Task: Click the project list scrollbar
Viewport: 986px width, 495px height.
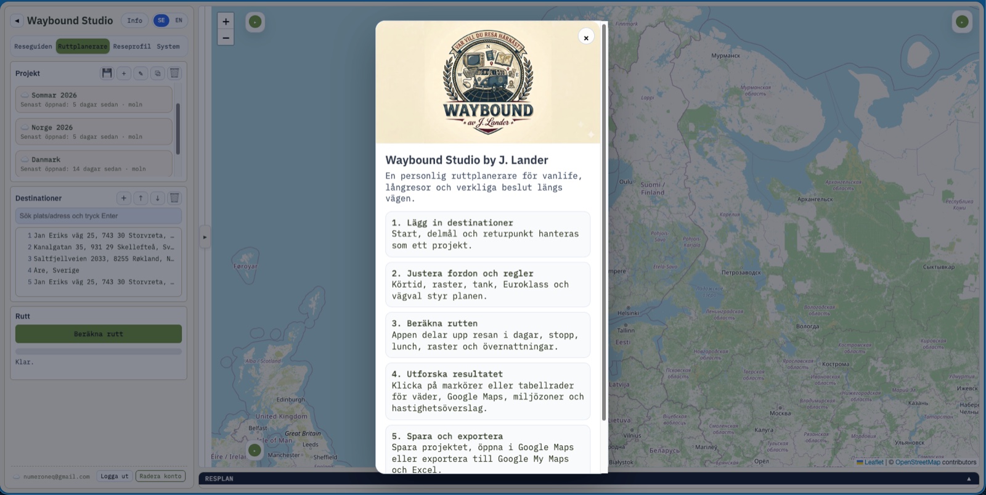Action: (x=178, y=128)
